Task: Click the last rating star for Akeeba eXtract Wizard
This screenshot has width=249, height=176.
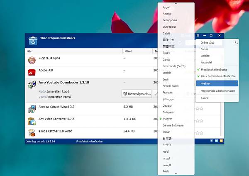Action: (201, 108)
